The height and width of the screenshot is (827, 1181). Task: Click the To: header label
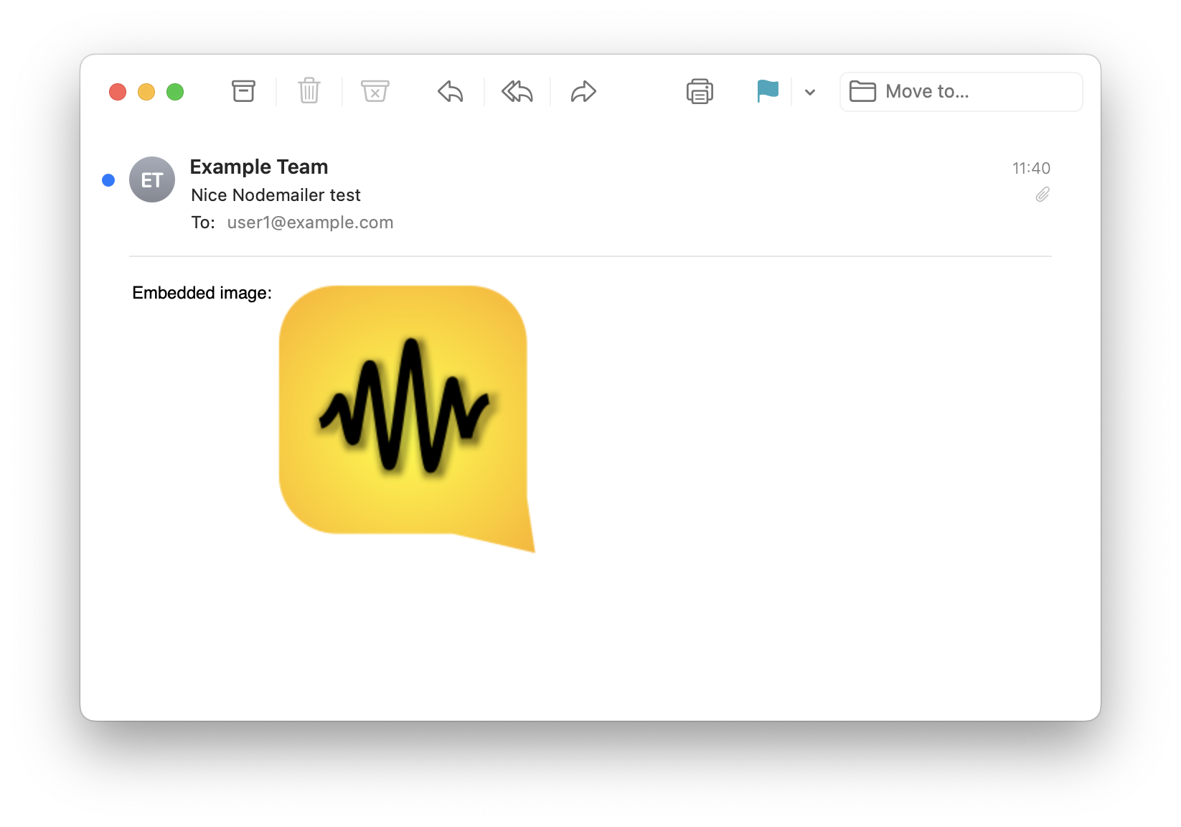(x=203, y=223)
